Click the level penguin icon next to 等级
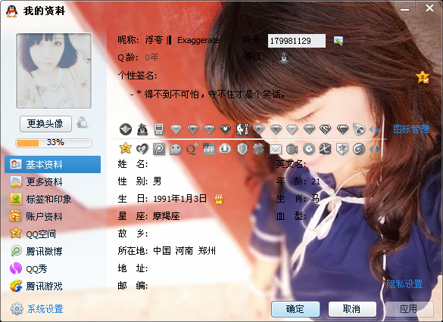The height and width of the screenshot is (322, 443). click(x=284, y=57)
